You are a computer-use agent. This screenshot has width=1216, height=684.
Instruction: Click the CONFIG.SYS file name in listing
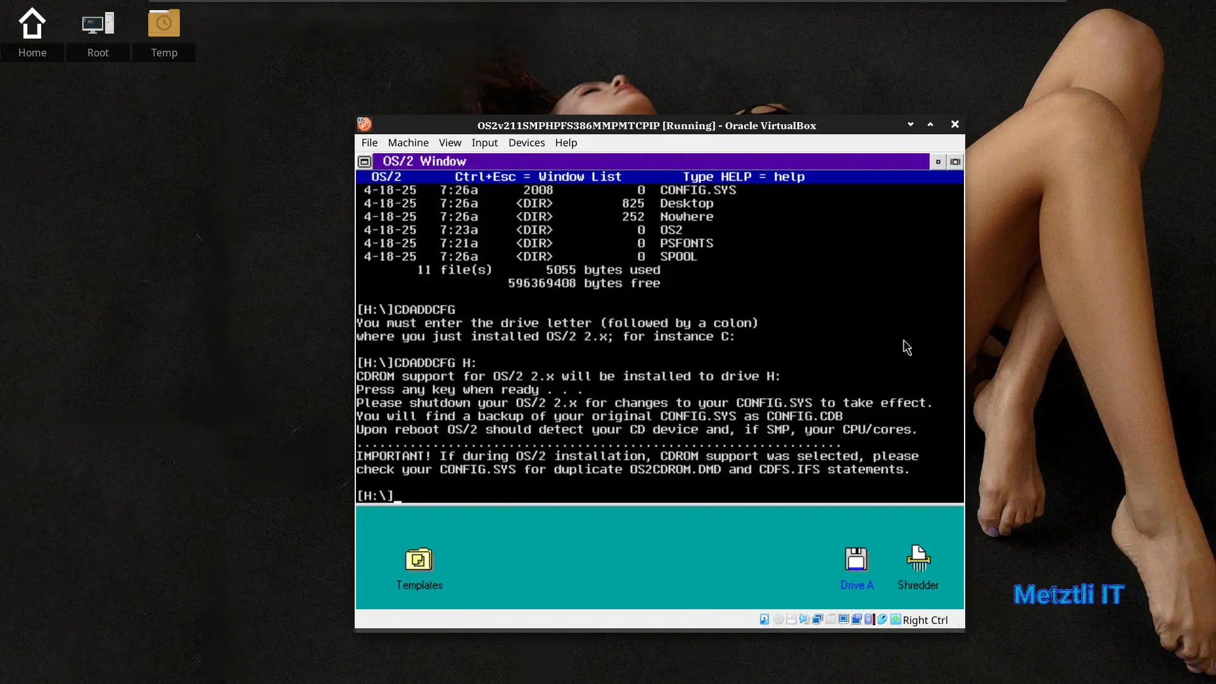pyautogui.click(x=698, y=190)
